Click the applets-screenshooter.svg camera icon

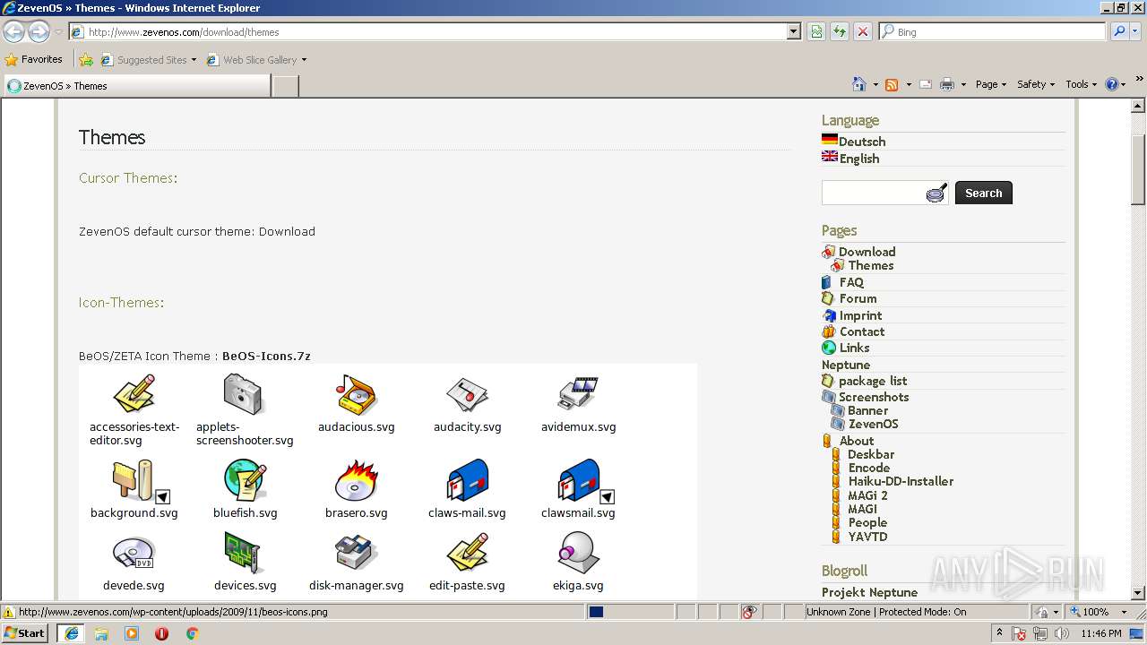[243, 394]
